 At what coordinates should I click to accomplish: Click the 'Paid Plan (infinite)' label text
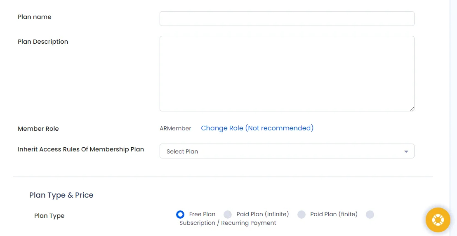[x=263, y=214]
